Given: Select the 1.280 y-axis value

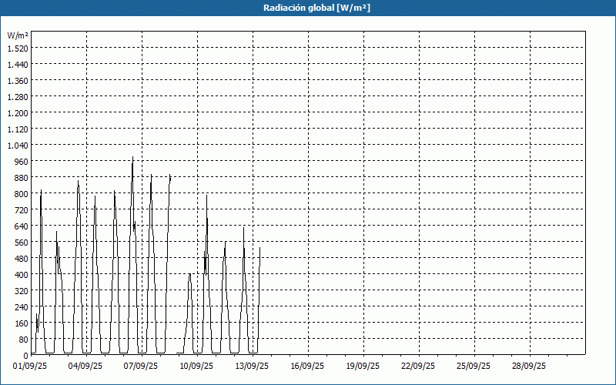Looking at the screenshot, I should [18, 97].
